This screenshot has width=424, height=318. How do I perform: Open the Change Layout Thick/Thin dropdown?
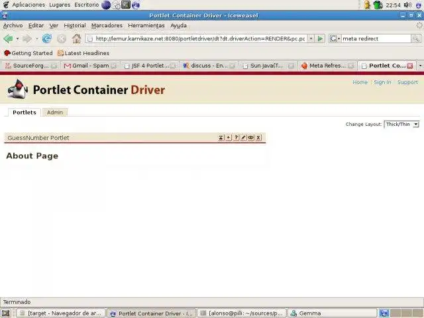point(401,124)
